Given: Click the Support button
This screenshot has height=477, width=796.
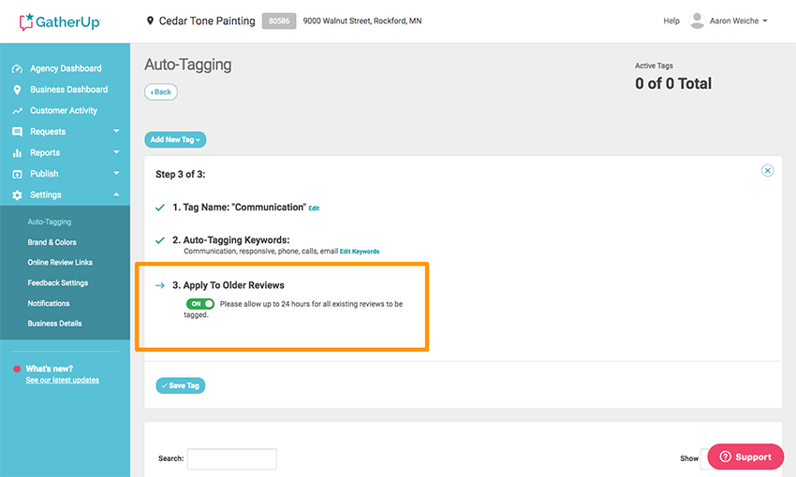Looking at the screenshot, I should 745,456.
